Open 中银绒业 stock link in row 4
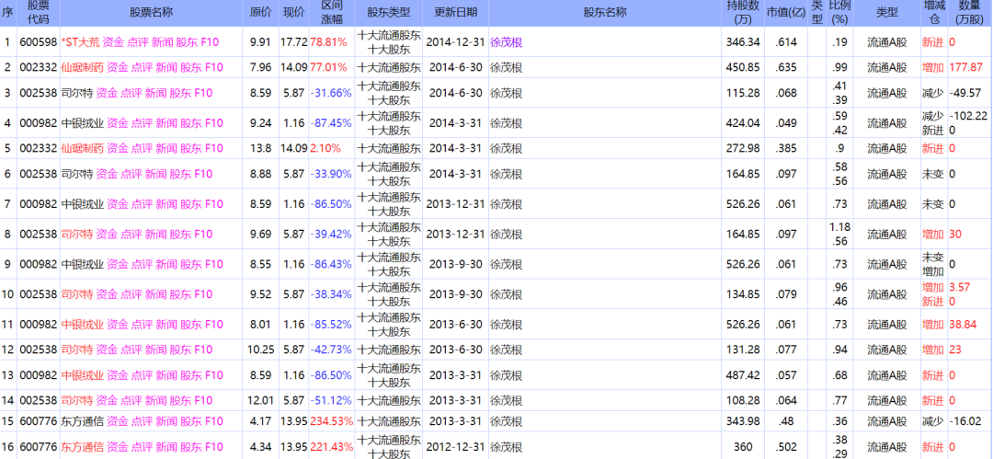The image size is (993, 459). [82, 123]
